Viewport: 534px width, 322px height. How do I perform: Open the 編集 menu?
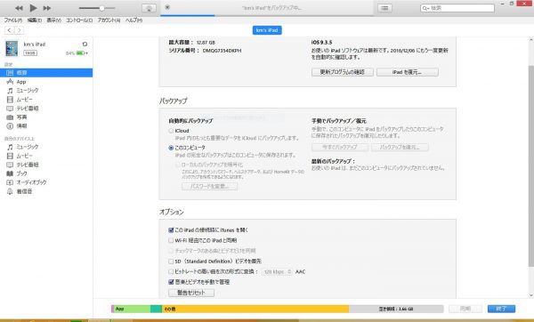[x=35, y=20]
